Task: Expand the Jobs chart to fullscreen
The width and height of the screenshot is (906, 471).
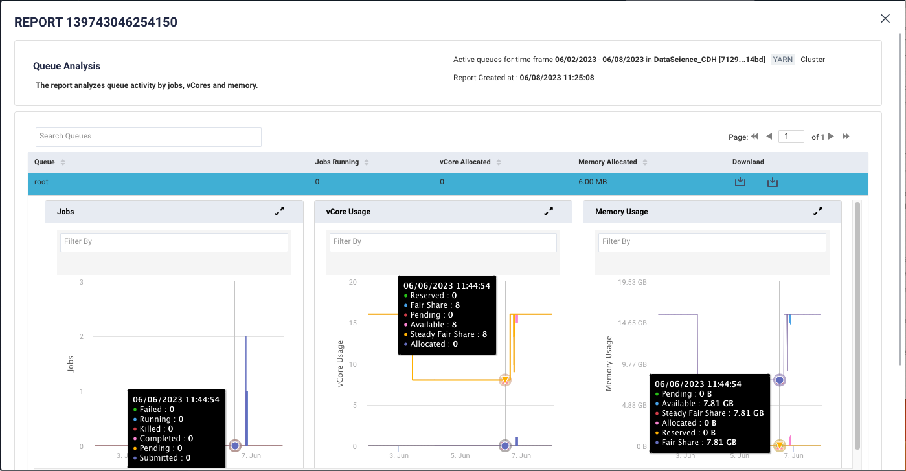Action: [x=280, y=212]
